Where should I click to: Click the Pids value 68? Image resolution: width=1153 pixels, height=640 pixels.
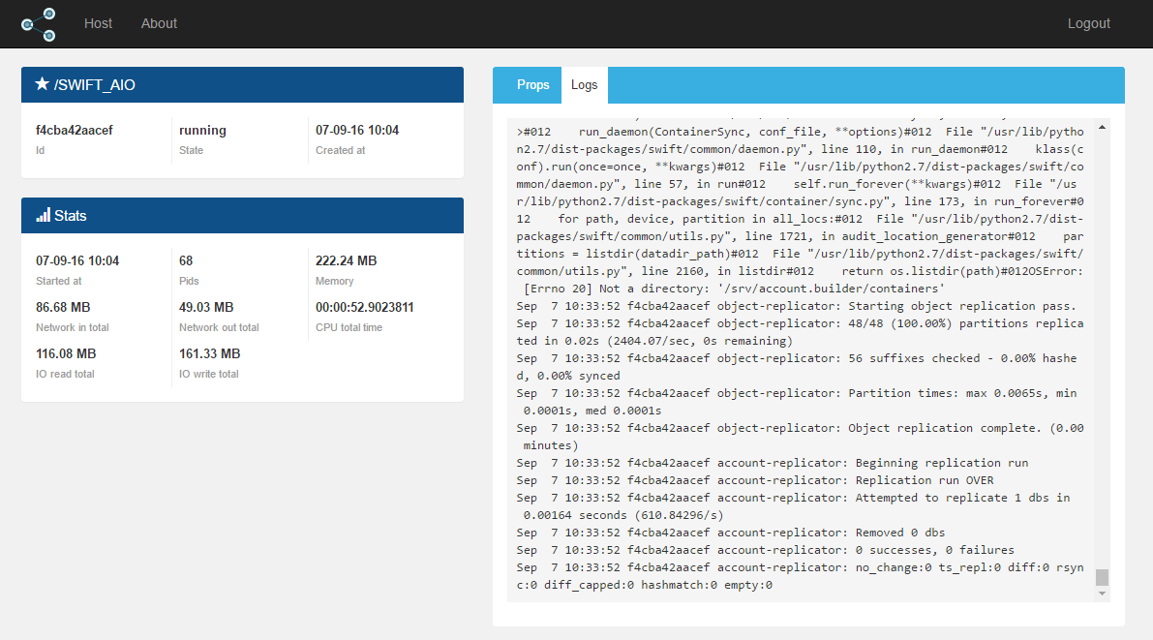[x=186, y=261]
